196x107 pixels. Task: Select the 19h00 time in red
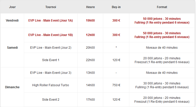tap(90, 21)
